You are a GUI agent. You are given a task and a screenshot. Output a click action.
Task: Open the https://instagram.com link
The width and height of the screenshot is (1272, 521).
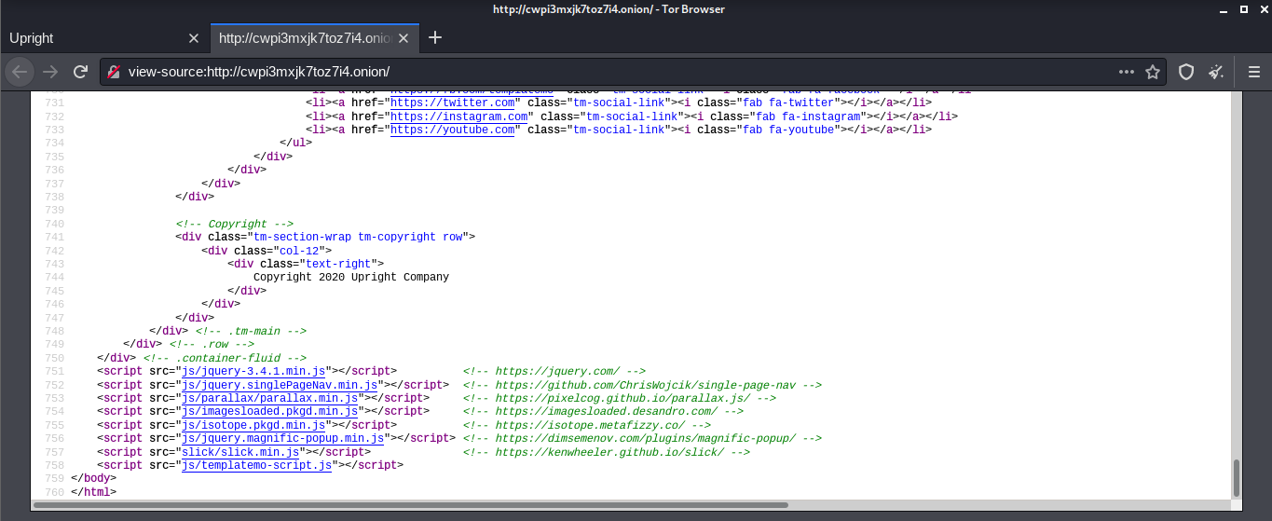tap(459, 117)
